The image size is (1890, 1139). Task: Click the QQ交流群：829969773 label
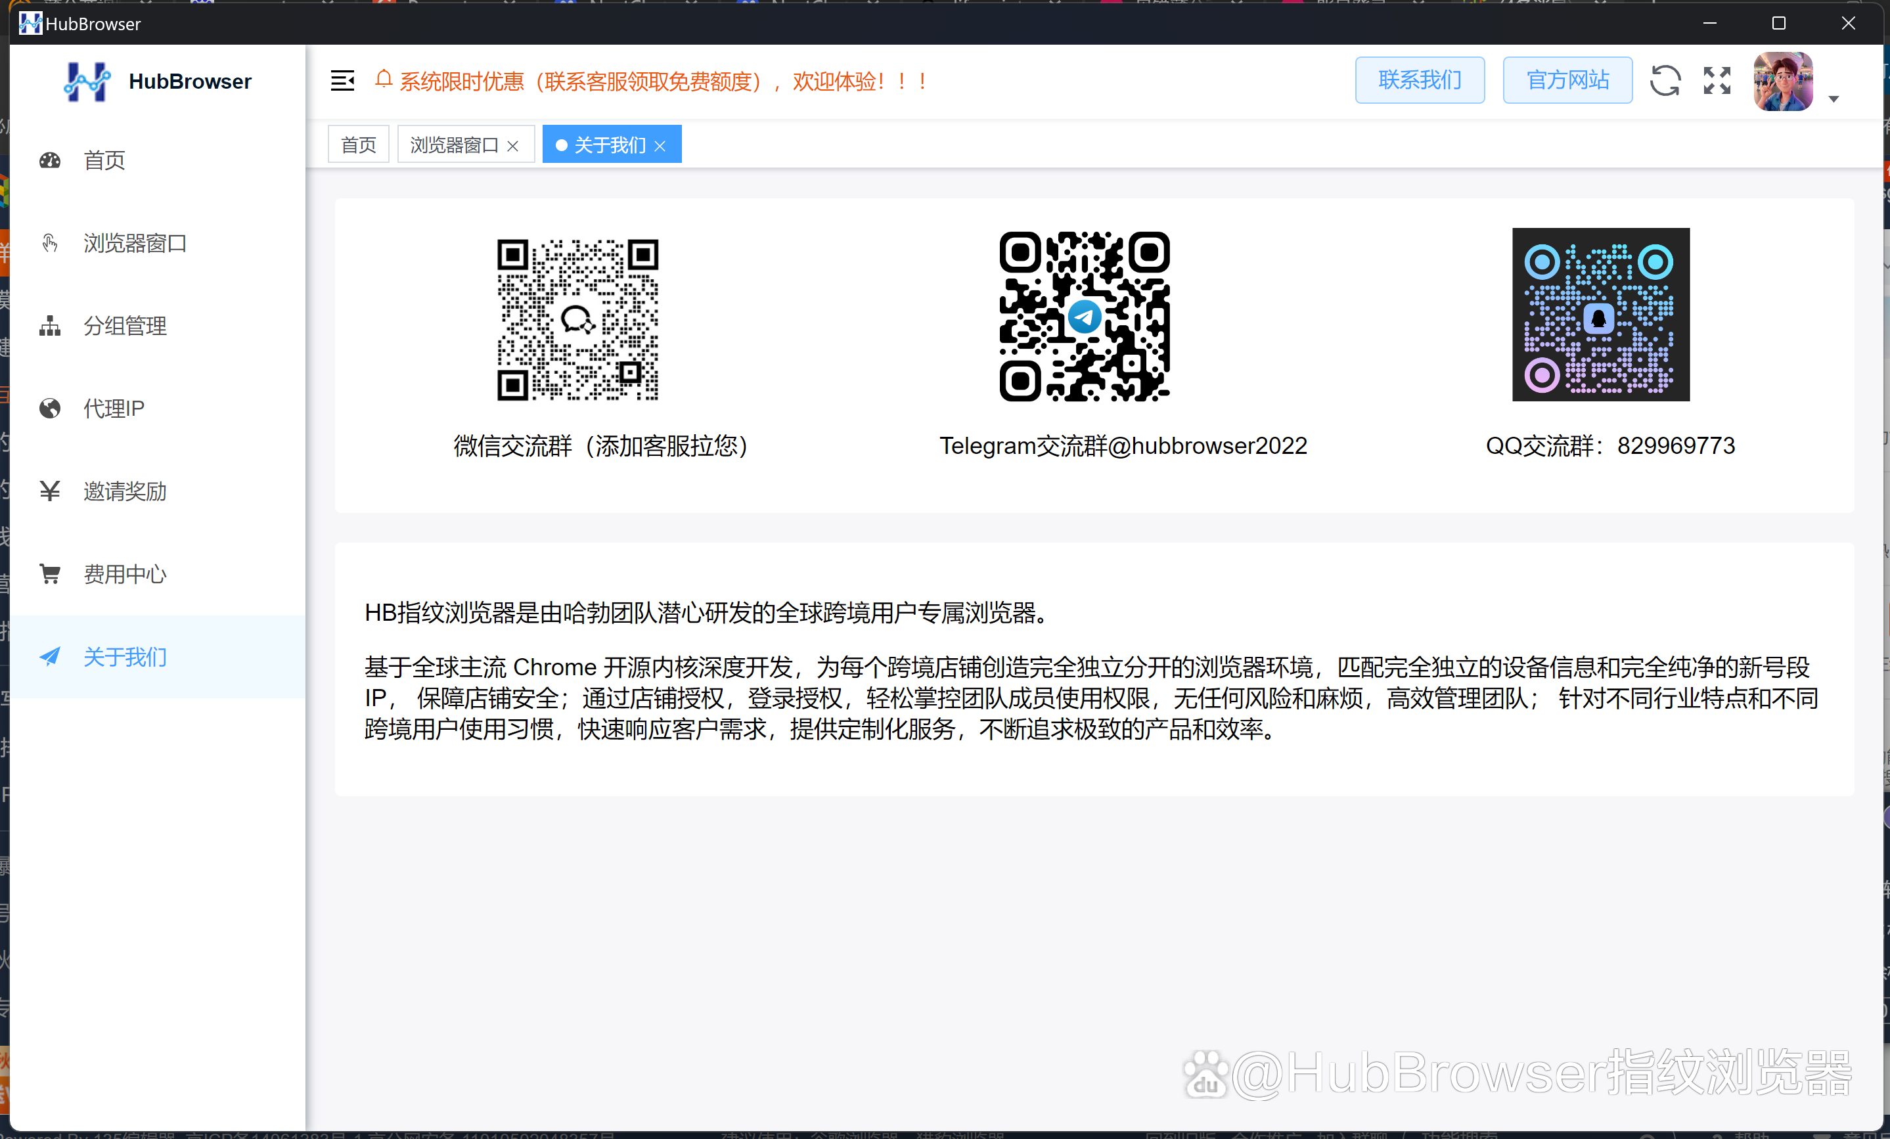point(1611,445)
